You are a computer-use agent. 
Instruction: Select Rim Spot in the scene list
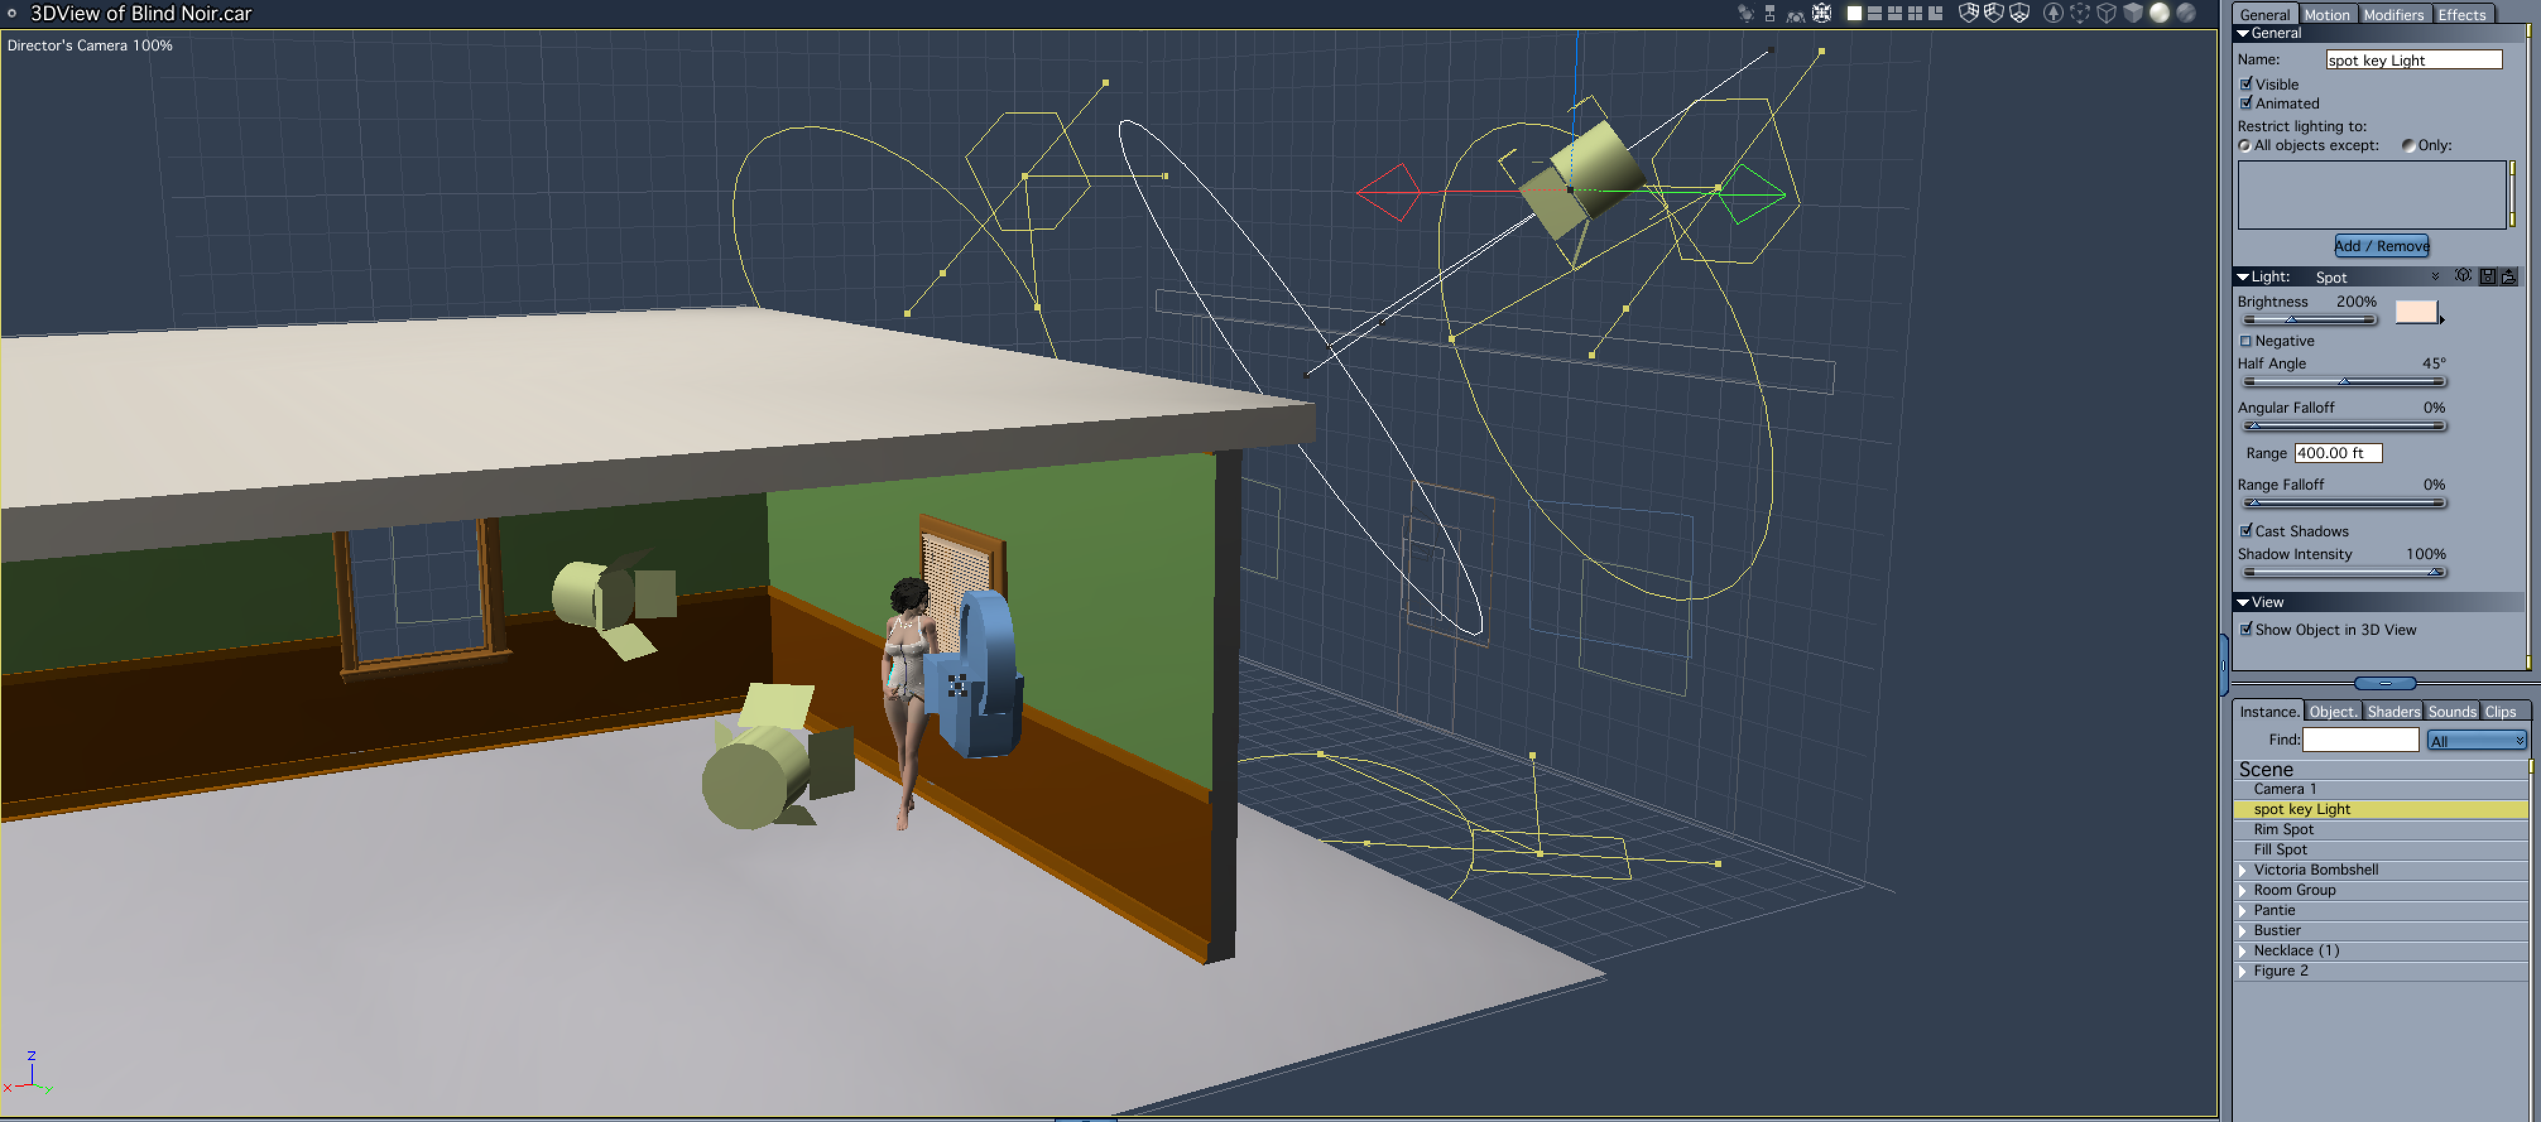pos(2285,829)
